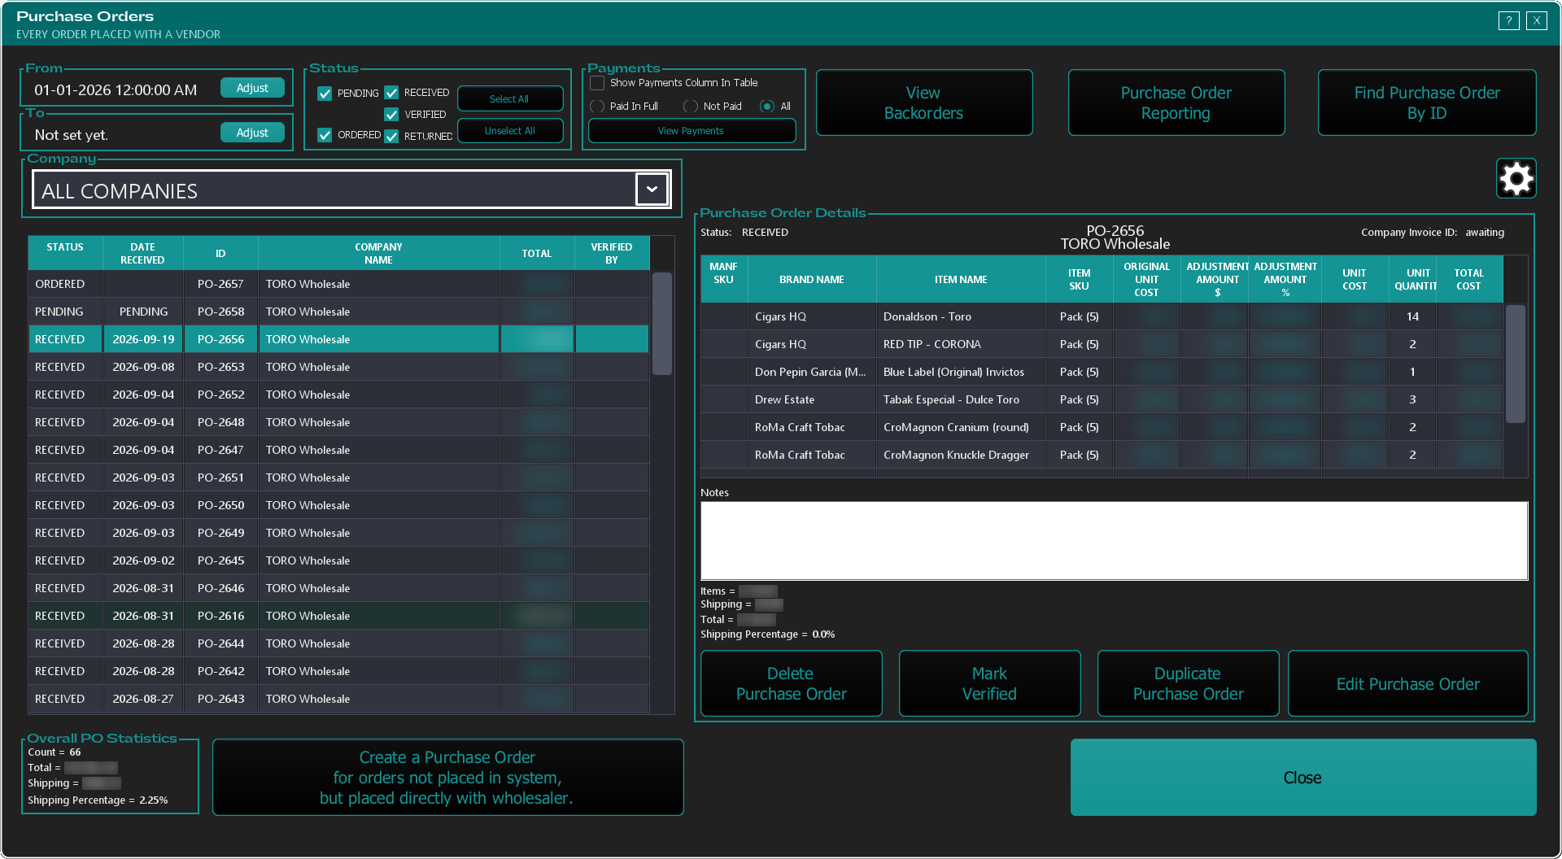The height and width of the screenshot is (859, 1562).
Task: Select the RED TIP - CORONA item row
Action: coord(1102,344)
